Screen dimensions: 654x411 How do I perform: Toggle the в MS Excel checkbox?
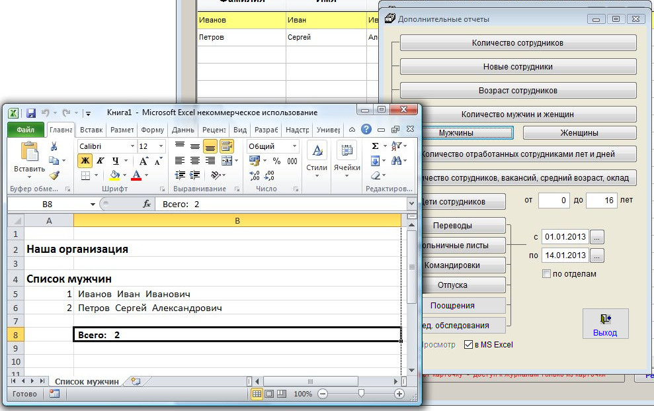pos(468,345)
